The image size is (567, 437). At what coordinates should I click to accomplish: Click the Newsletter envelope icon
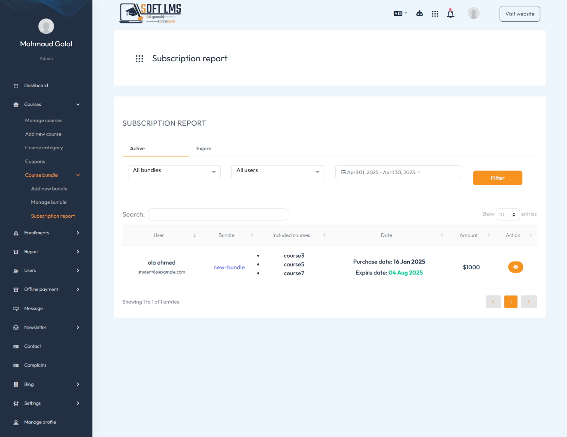coord(16,328)
